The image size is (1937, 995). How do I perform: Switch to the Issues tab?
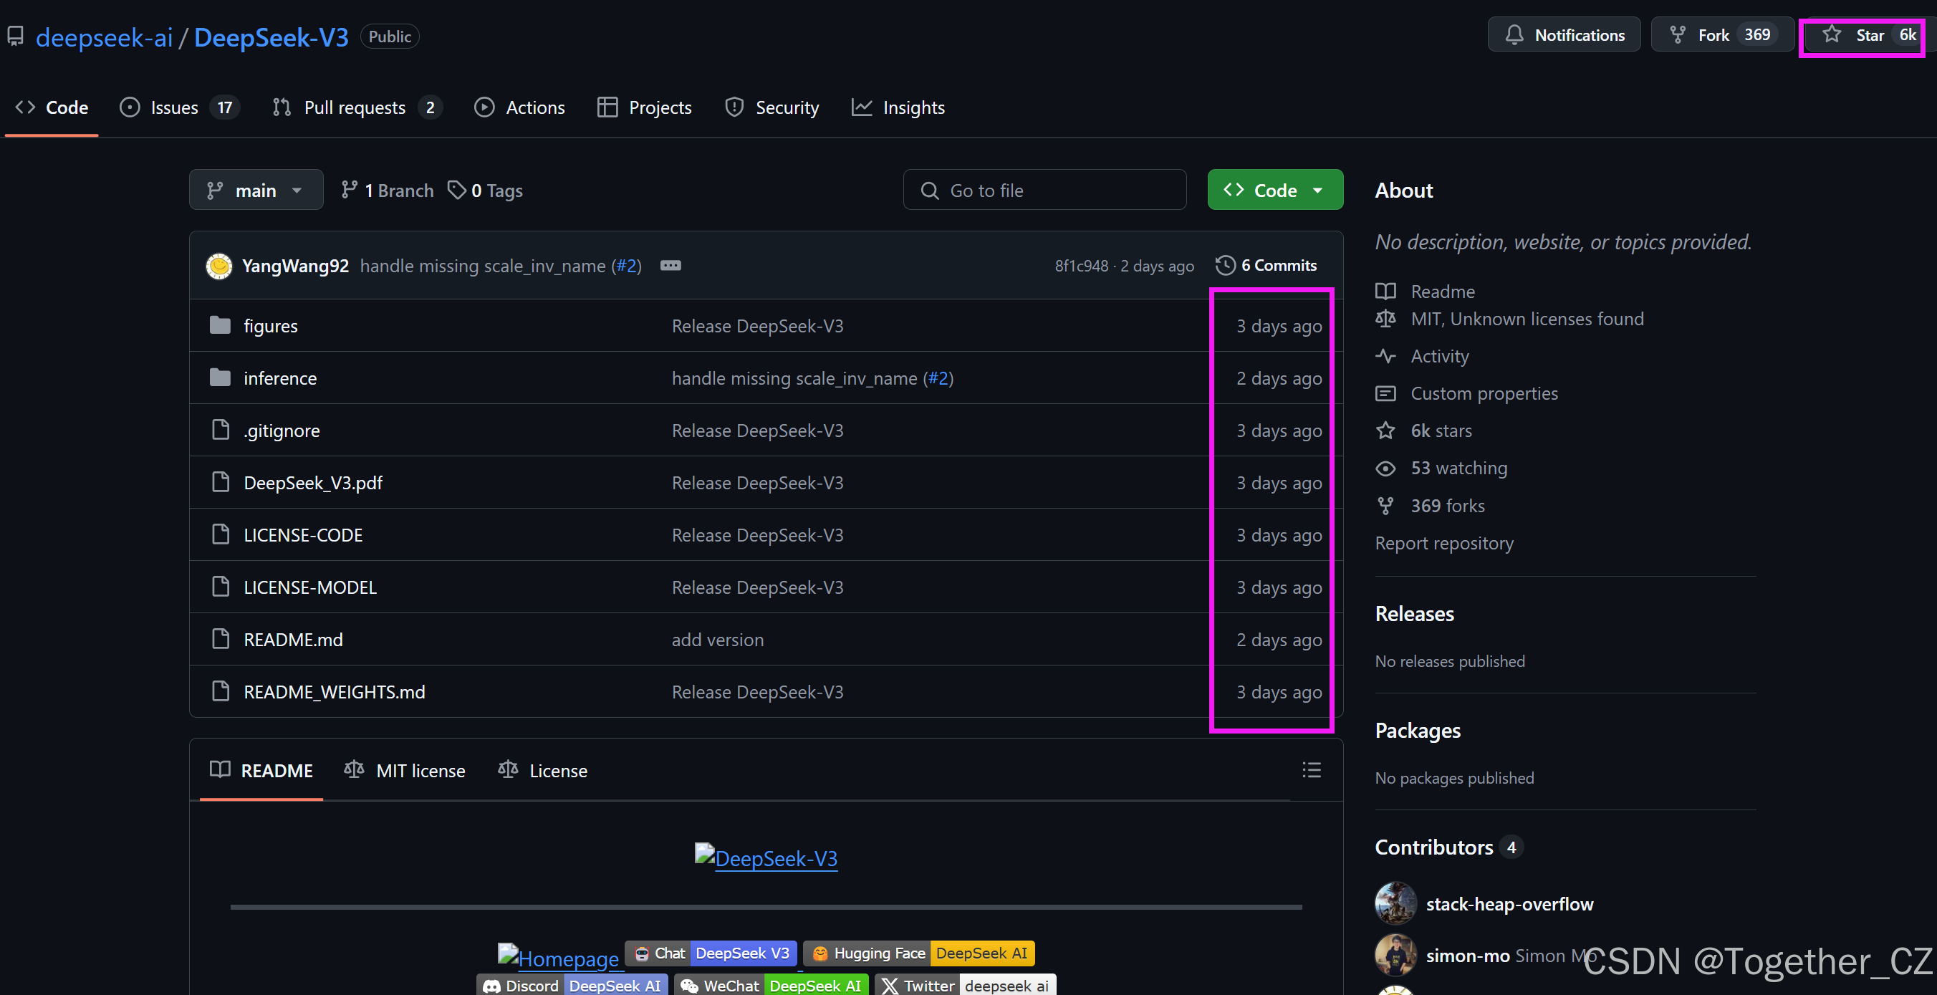(x=175, y=107)
